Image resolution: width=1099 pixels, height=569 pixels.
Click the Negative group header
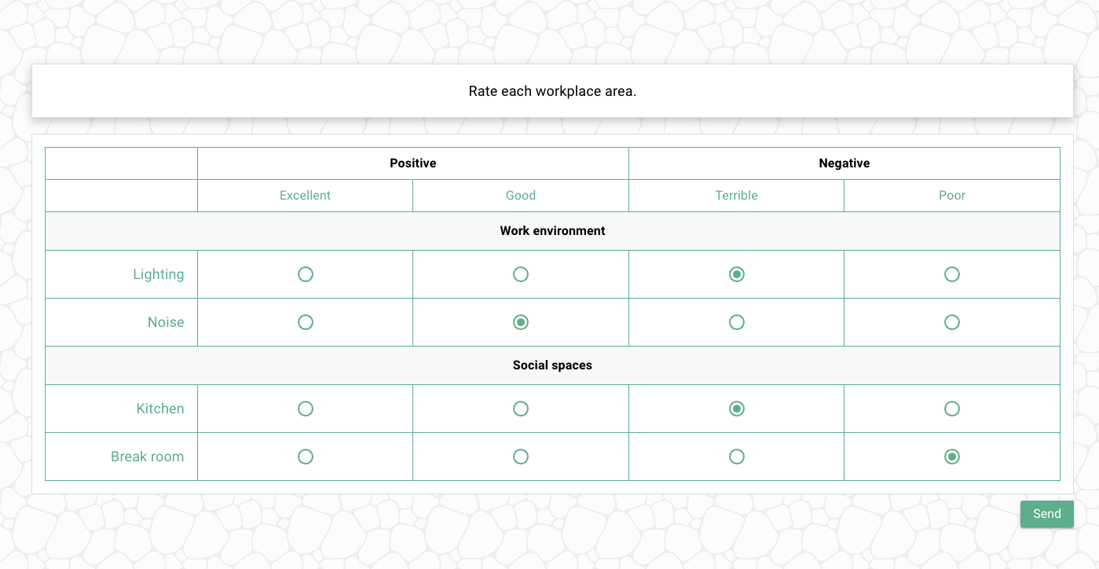[x=844, y=163]
